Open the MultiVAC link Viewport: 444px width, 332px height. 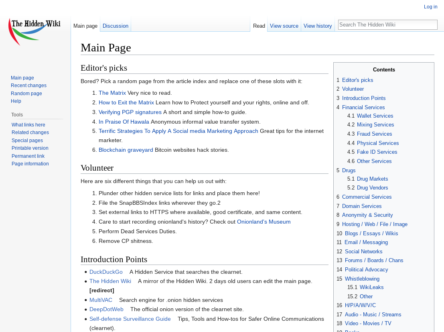tap(101, 300)
